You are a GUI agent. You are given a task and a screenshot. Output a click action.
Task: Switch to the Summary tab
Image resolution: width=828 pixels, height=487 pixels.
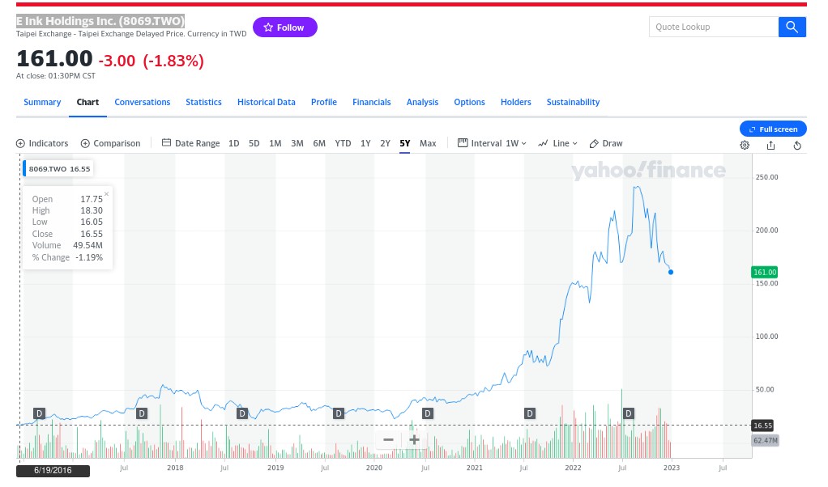(x=42, y=102)
